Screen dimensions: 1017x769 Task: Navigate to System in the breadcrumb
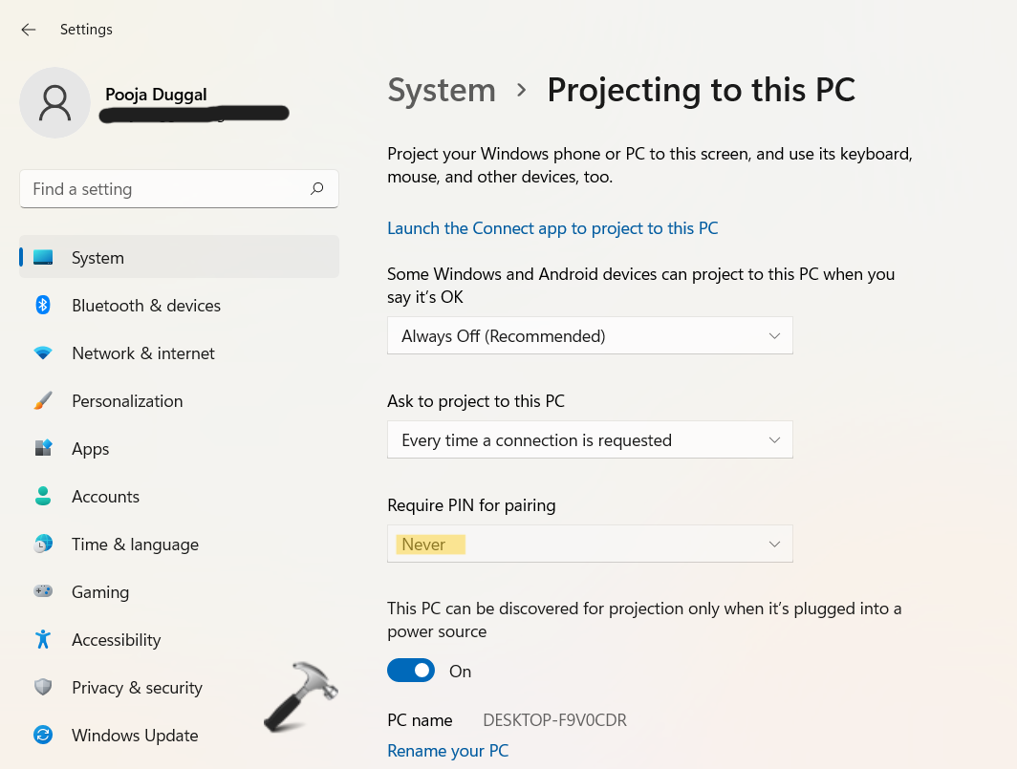(442, 90)
